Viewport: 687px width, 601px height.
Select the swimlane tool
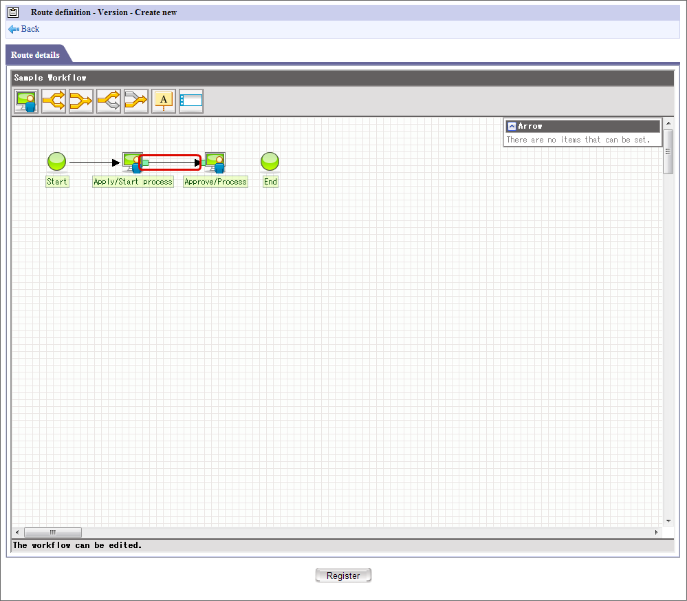click(191, 101)
